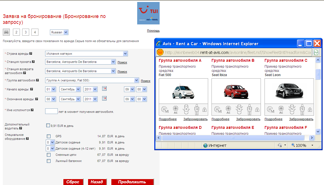Enable additional driver 9,91 EUR checkbox
This screenshot has width=324, height=185.
[x=48, y=125]
